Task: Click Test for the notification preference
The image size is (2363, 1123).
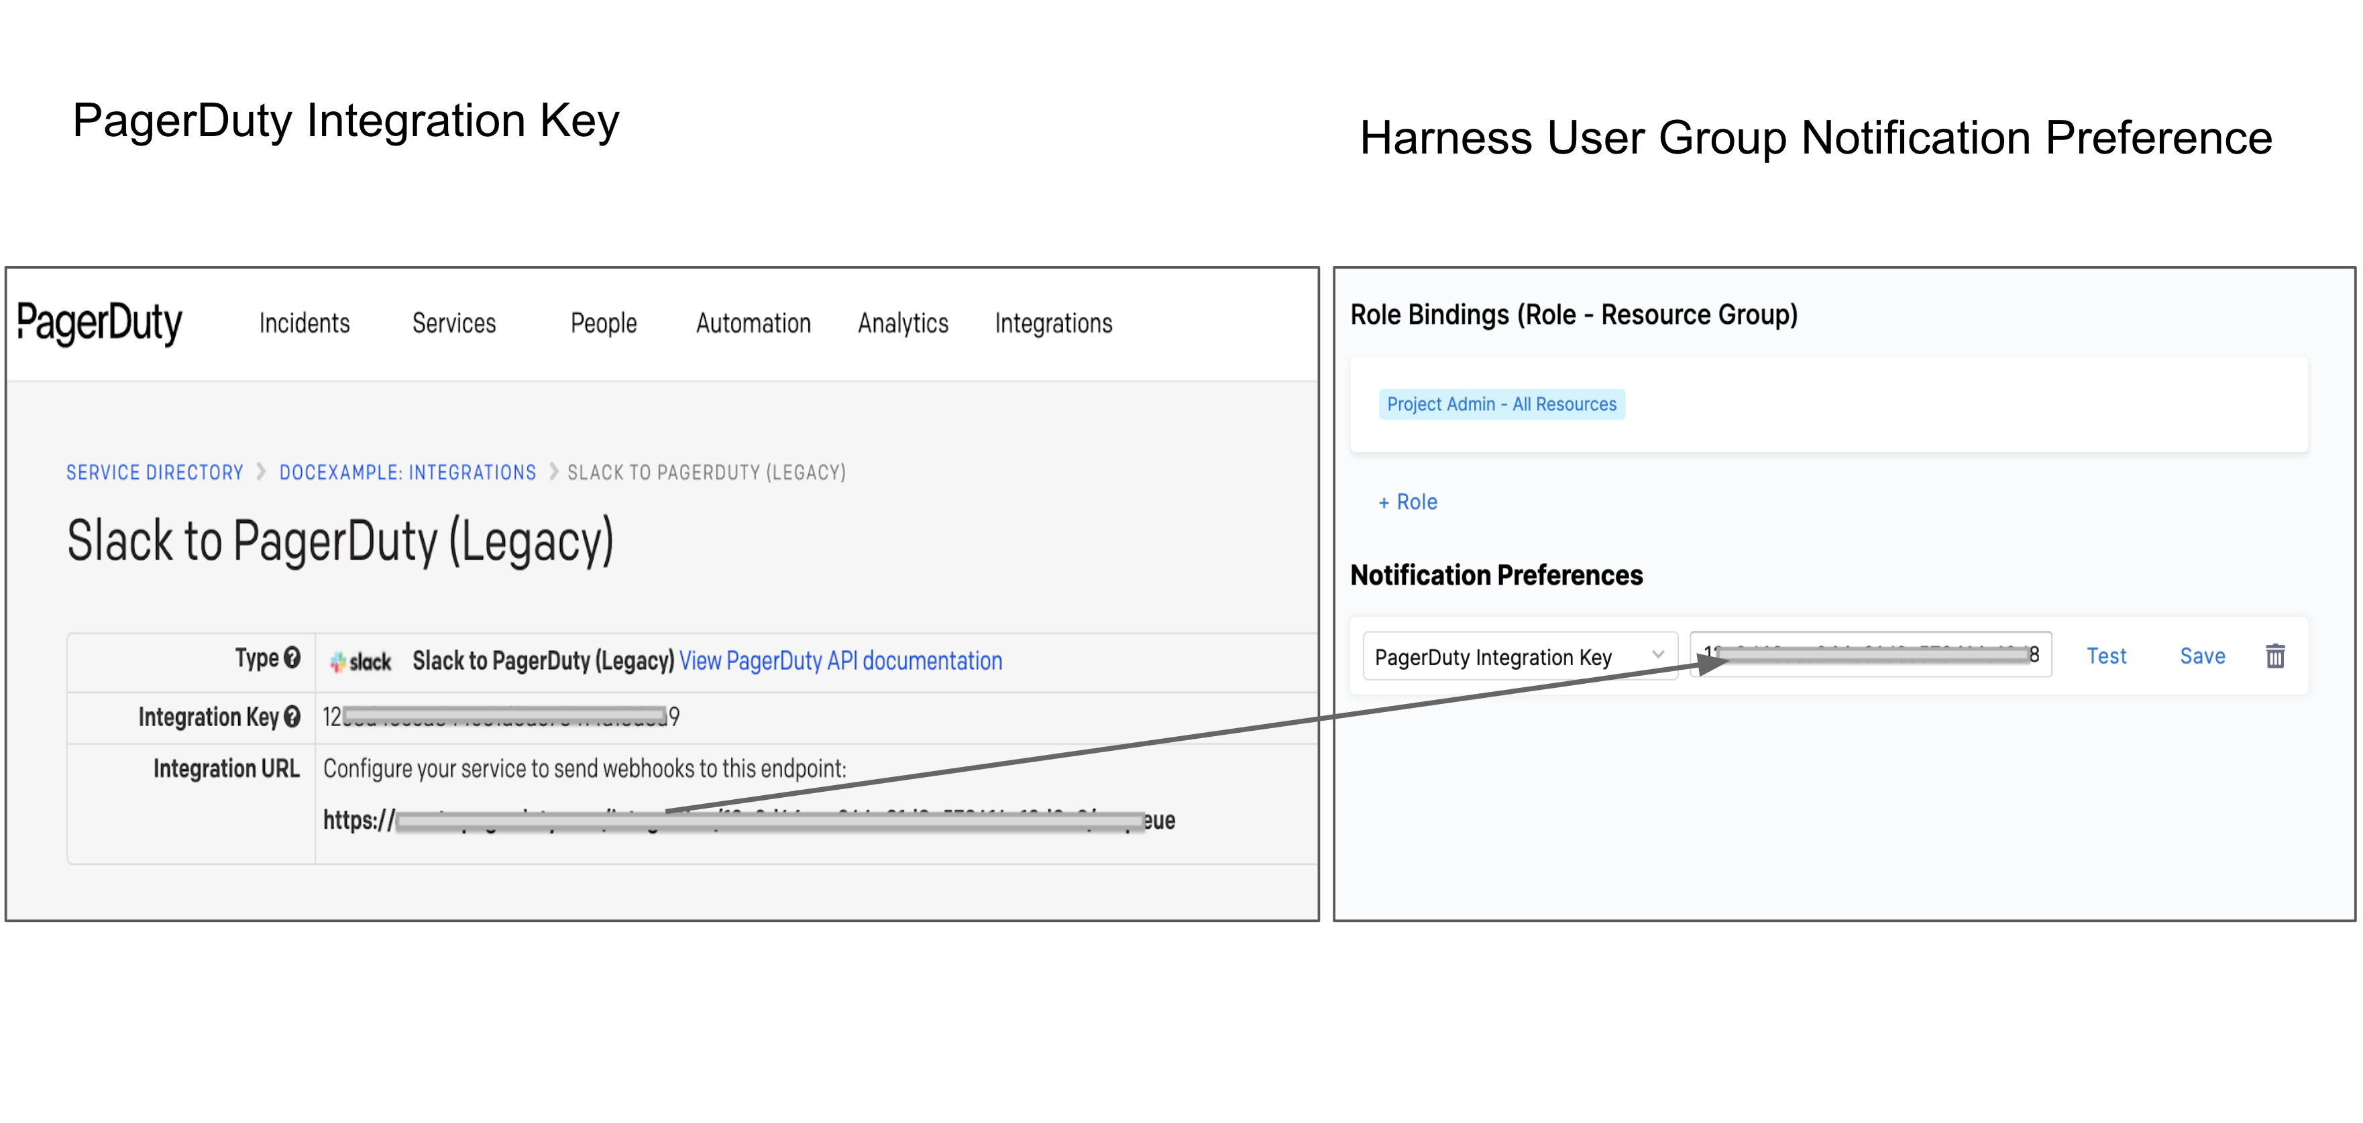Action: pyautogui.click(x=2105, y=656)
